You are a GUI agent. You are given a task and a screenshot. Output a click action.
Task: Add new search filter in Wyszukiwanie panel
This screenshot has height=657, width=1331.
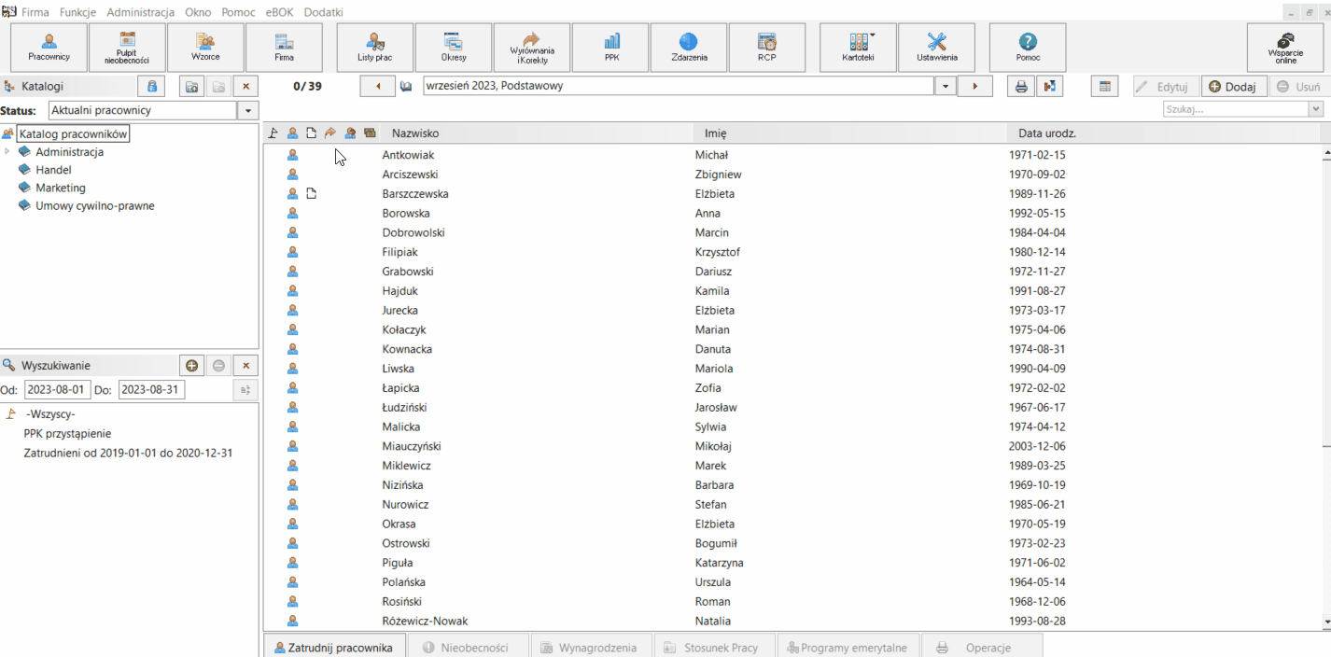click(191, 366)
